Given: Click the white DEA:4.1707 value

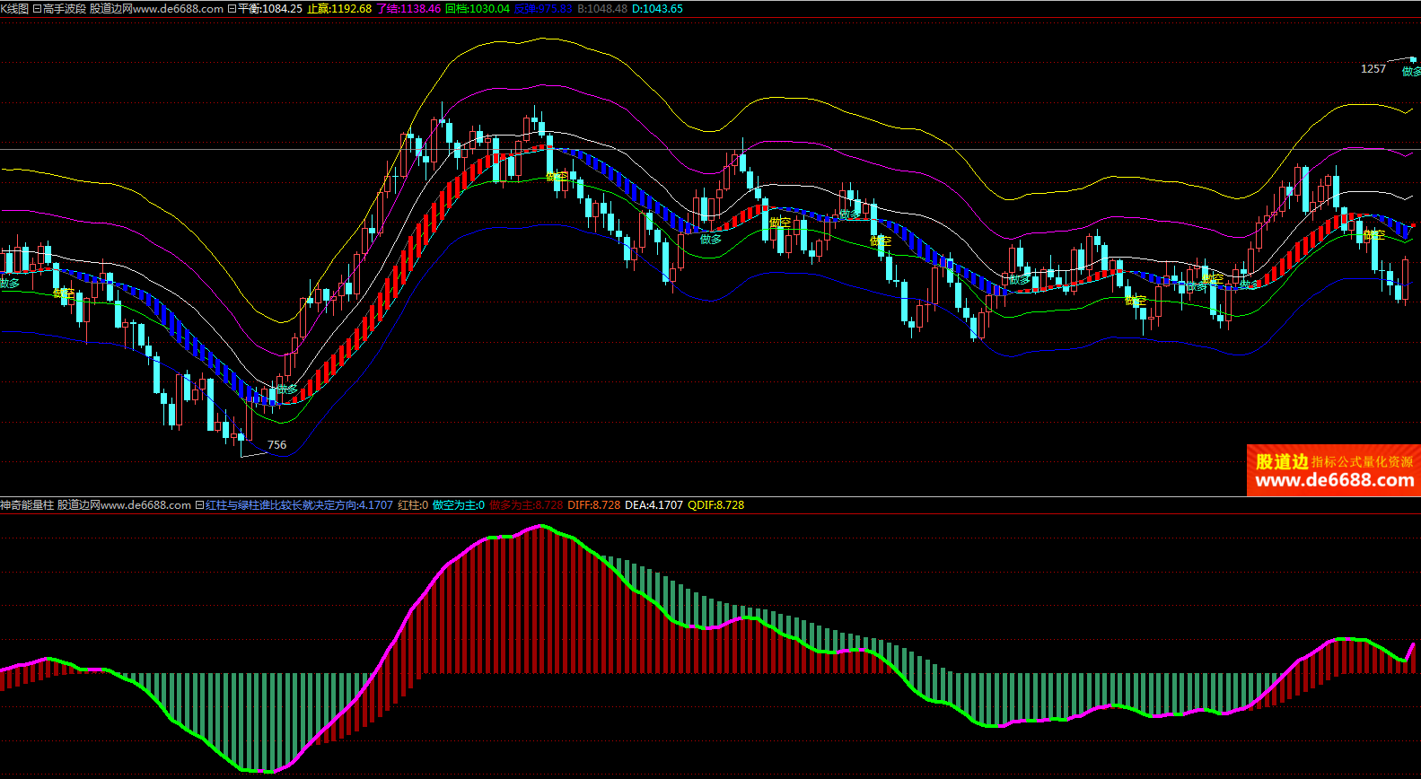Looking at the screenshot, I should click(x=653, y=505).
